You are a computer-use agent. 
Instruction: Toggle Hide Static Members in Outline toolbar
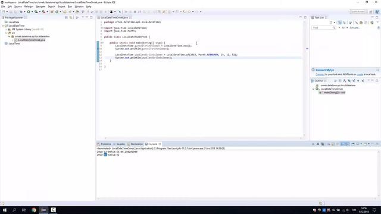click(x=354, y=81)
